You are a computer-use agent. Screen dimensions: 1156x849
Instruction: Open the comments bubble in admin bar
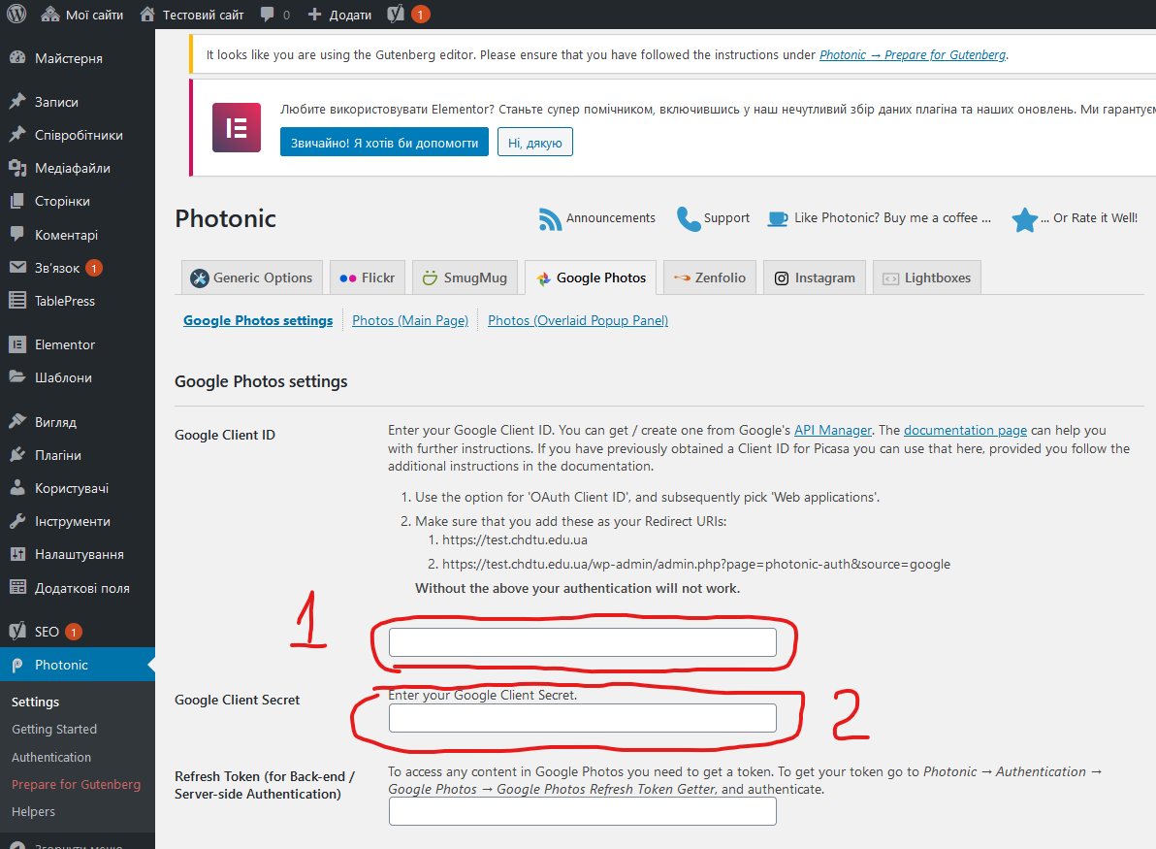coord(268,14)
